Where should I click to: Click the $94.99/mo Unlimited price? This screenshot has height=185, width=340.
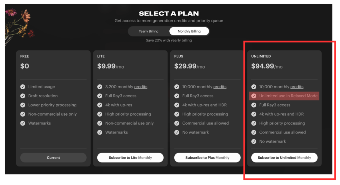[267, 66]
